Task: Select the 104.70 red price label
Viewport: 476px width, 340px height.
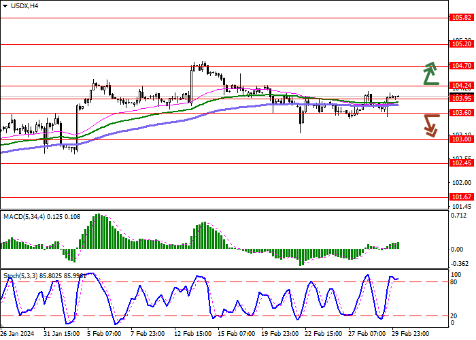Action: [462, 66]
